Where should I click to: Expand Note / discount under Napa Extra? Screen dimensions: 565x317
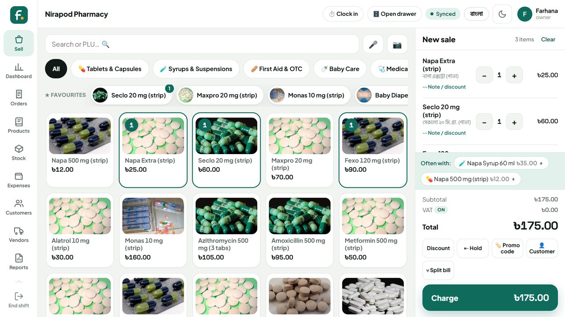click(x=444, y=87)
